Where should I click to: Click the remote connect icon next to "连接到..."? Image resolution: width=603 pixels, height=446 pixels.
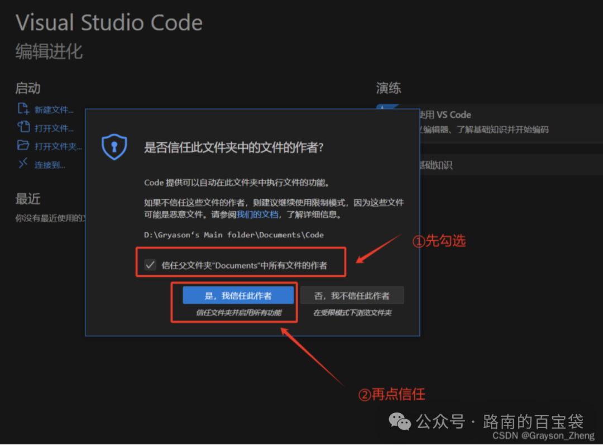(x=23, y=164)
